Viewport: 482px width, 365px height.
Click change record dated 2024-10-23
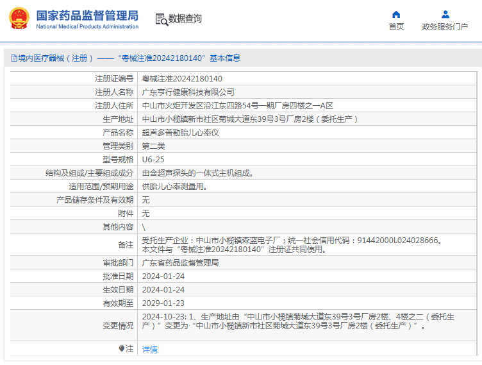[298, 321]
